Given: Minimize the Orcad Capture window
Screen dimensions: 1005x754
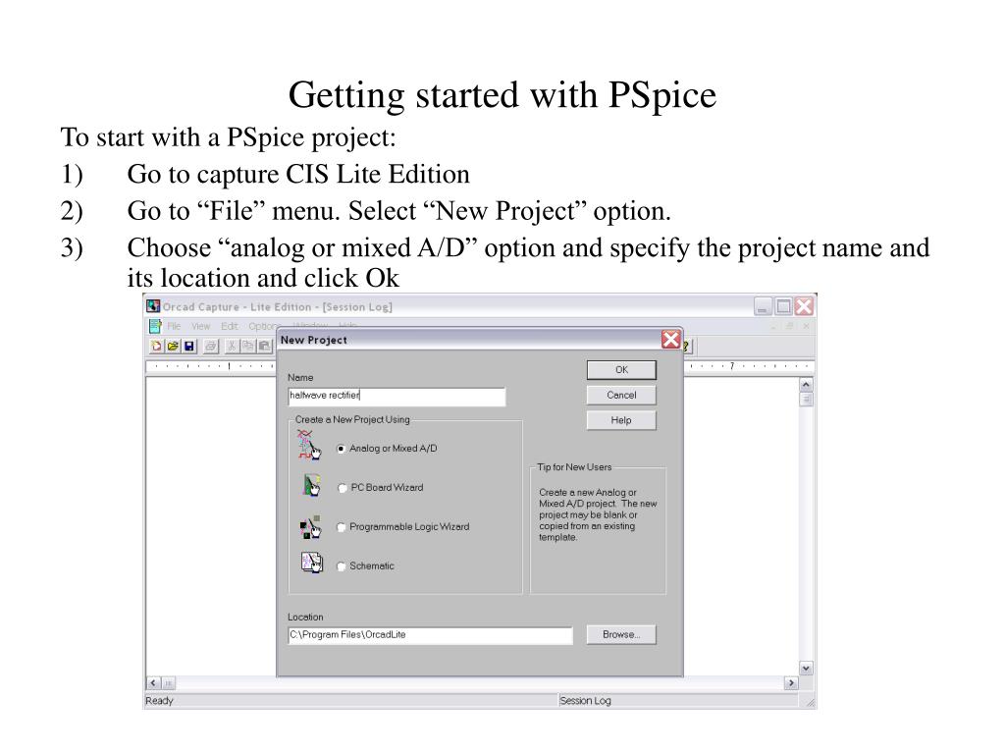Looking at the screenshot, I should tap(763, 306).
